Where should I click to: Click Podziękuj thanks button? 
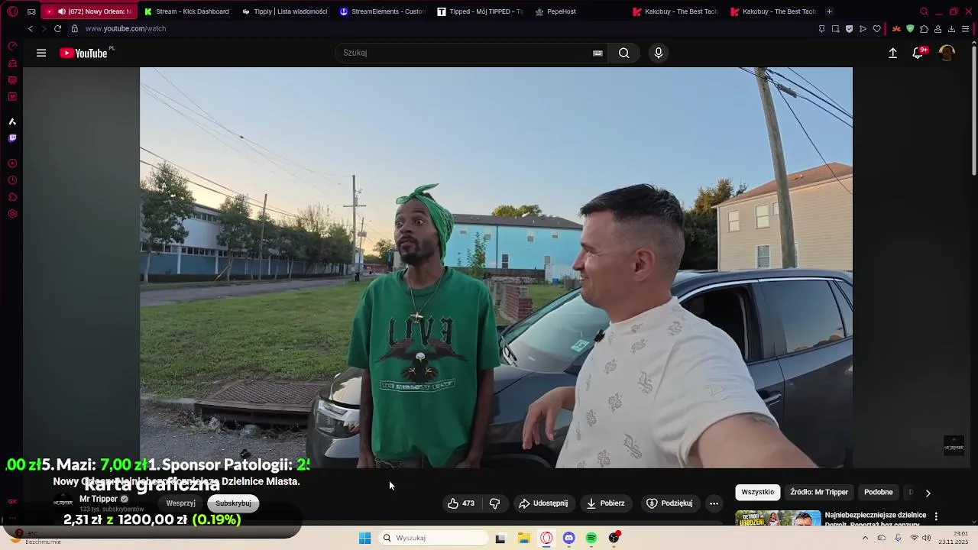click(669, 503)
